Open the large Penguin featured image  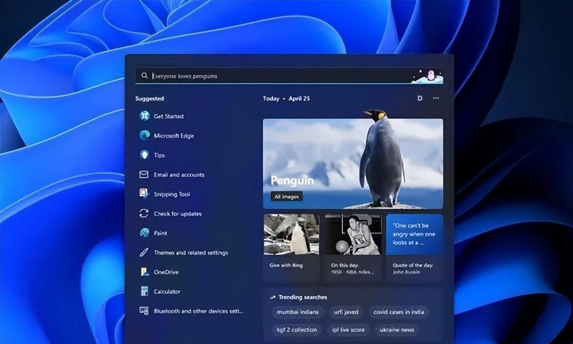[x=353, y=163]
